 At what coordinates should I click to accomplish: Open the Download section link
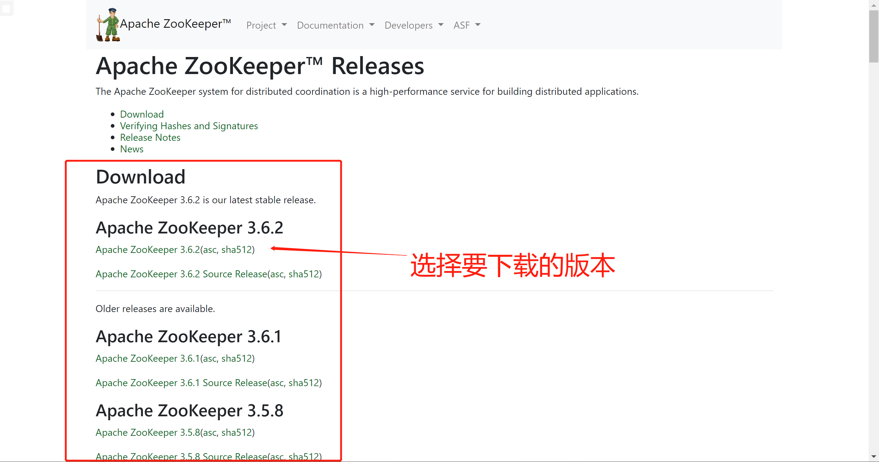[142, 114]
